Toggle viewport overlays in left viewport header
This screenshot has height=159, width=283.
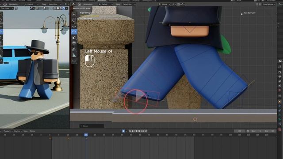(44, 8)
